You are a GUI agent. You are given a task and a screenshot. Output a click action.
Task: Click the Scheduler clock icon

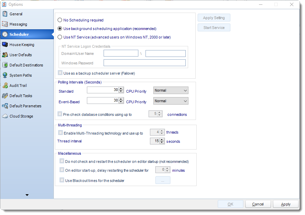pyautogui.click(x=5, y=34)
